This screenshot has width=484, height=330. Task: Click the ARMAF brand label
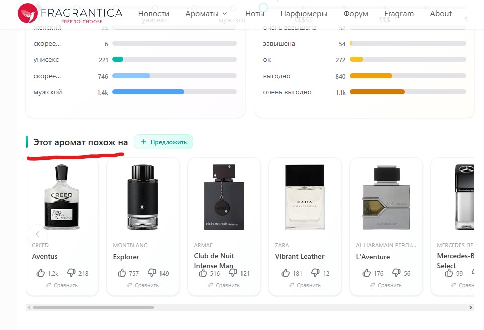click(x=203, y=245)
